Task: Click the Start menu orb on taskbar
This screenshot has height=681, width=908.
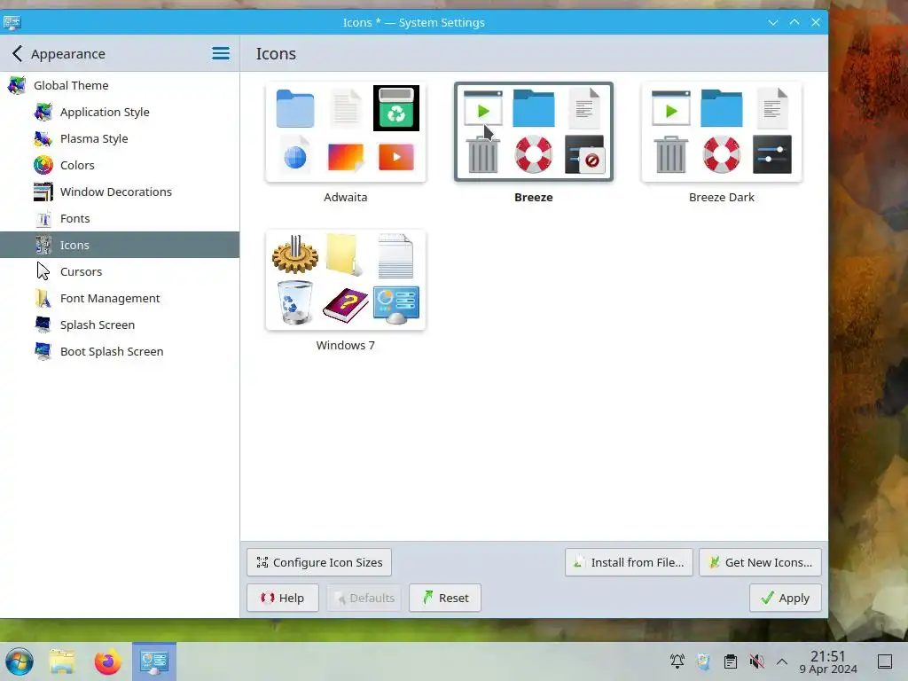Action: (20, 661)
